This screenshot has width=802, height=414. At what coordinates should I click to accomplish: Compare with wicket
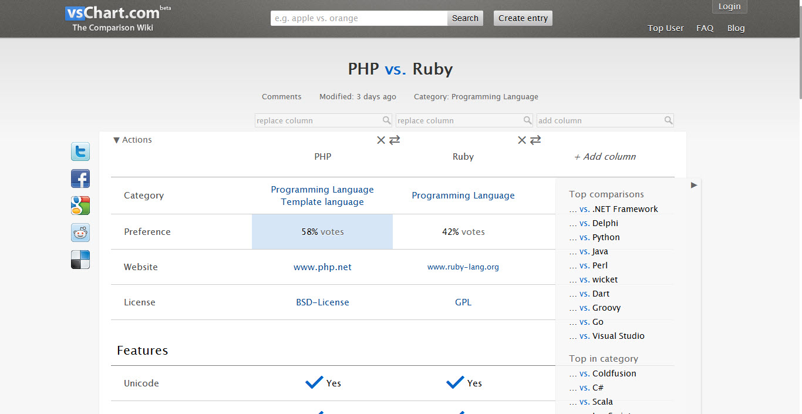click(x=594, y=280)
